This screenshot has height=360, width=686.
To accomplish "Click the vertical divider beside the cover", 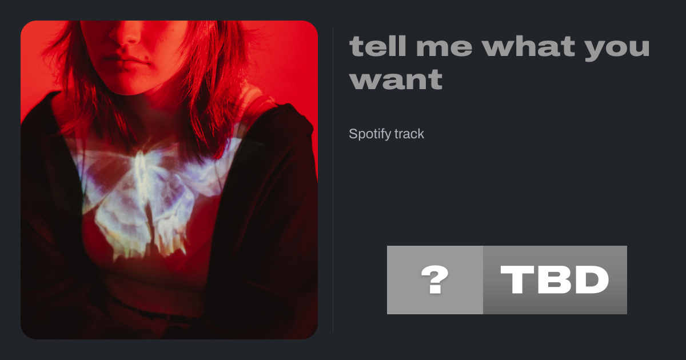I will (333, 180).
